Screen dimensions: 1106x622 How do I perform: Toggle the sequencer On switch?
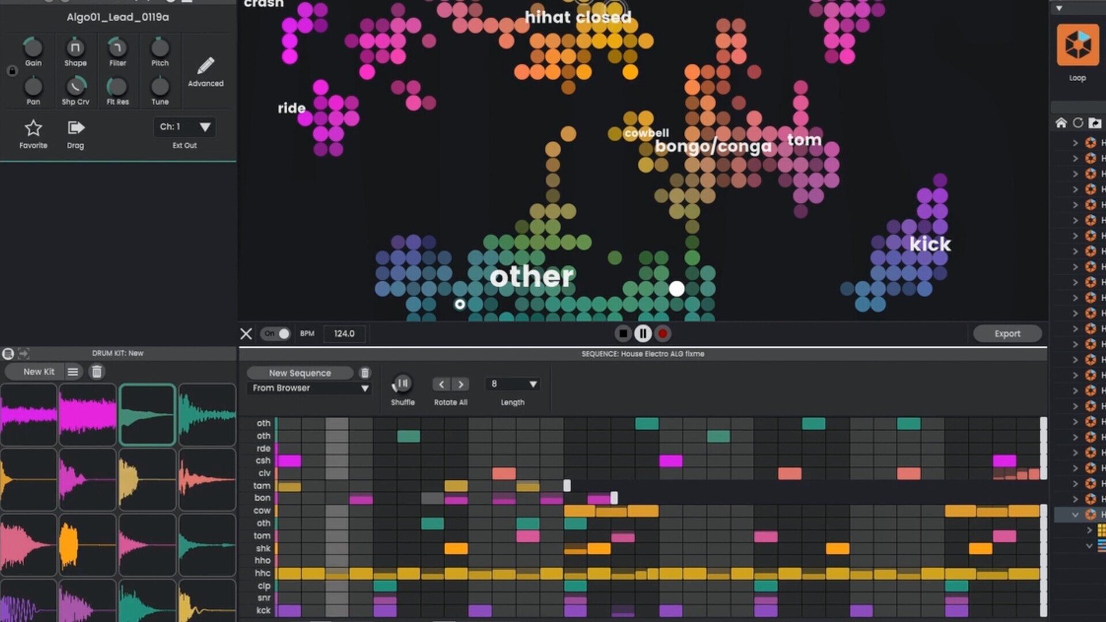(x=276, y=333)
